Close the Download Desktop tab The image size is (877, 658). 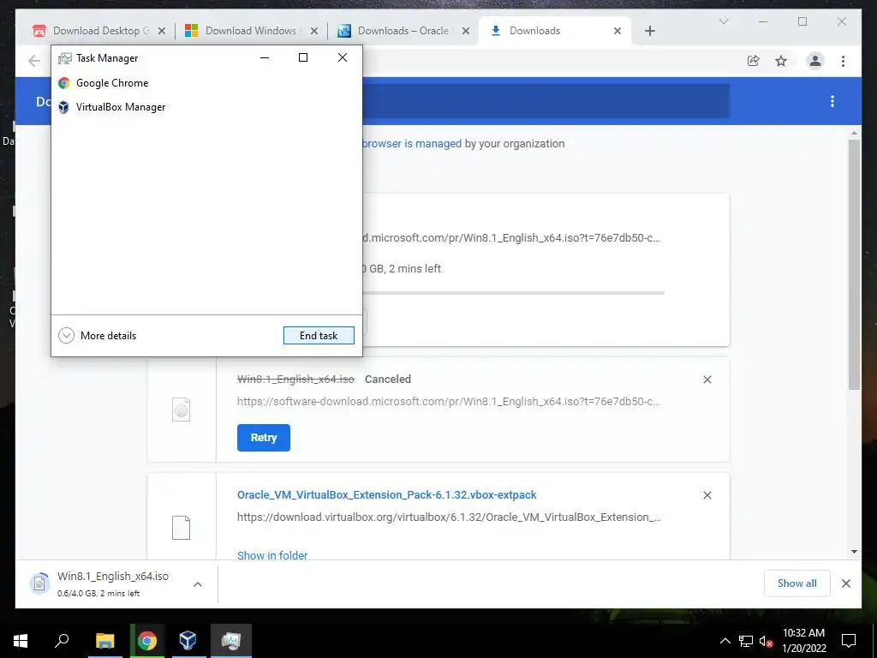tap(162, 31)
